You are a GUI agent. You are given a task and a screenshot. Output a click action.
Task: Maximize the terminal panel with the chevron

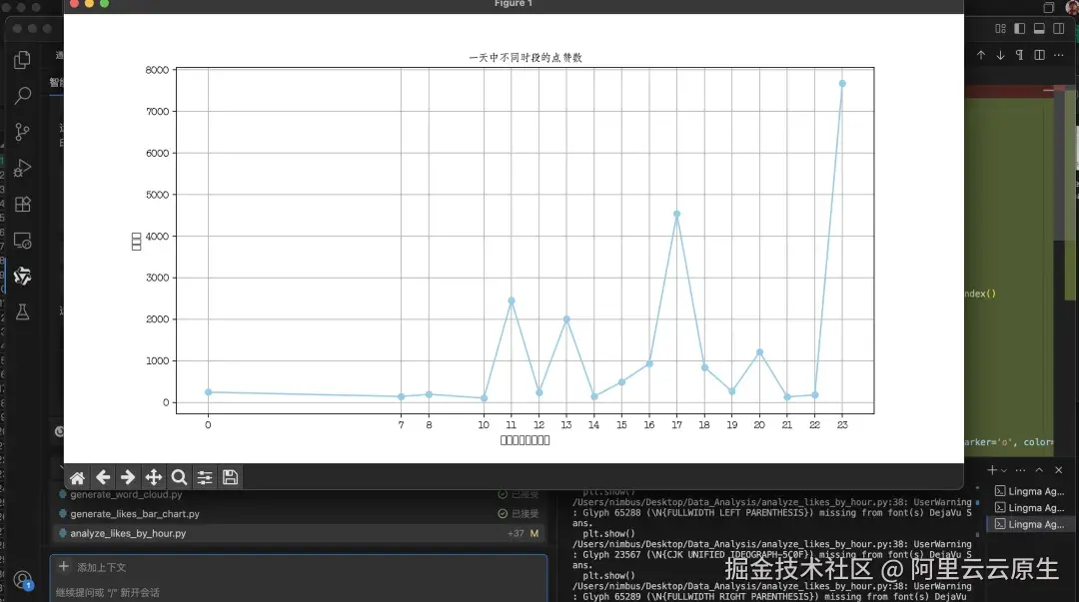[1039, 470]
